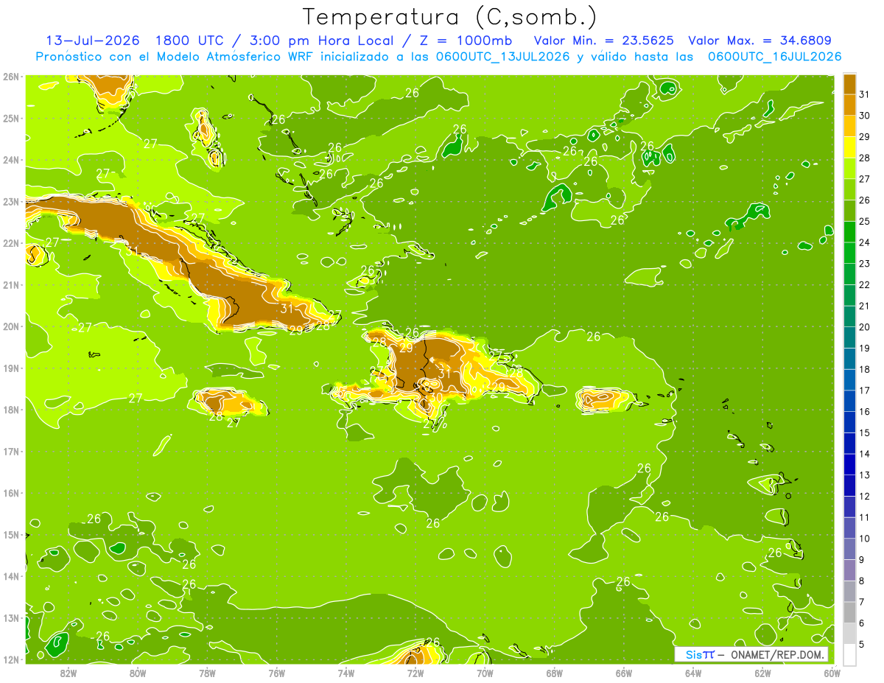Click the '31' contour label over eastern Cuba
The image size is (884, 683).
[287, 309]
